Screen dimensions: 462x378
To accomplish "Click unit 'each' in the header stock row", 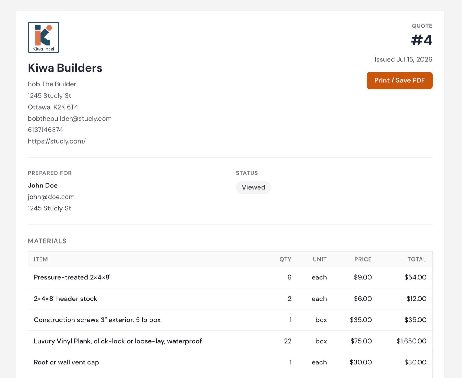I will tap(319, 299).
